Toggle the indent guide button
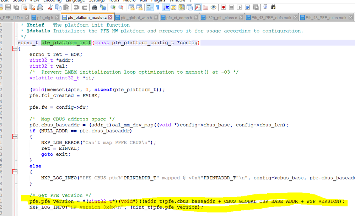This screenshot has height=216, width=355. point(166,7)
